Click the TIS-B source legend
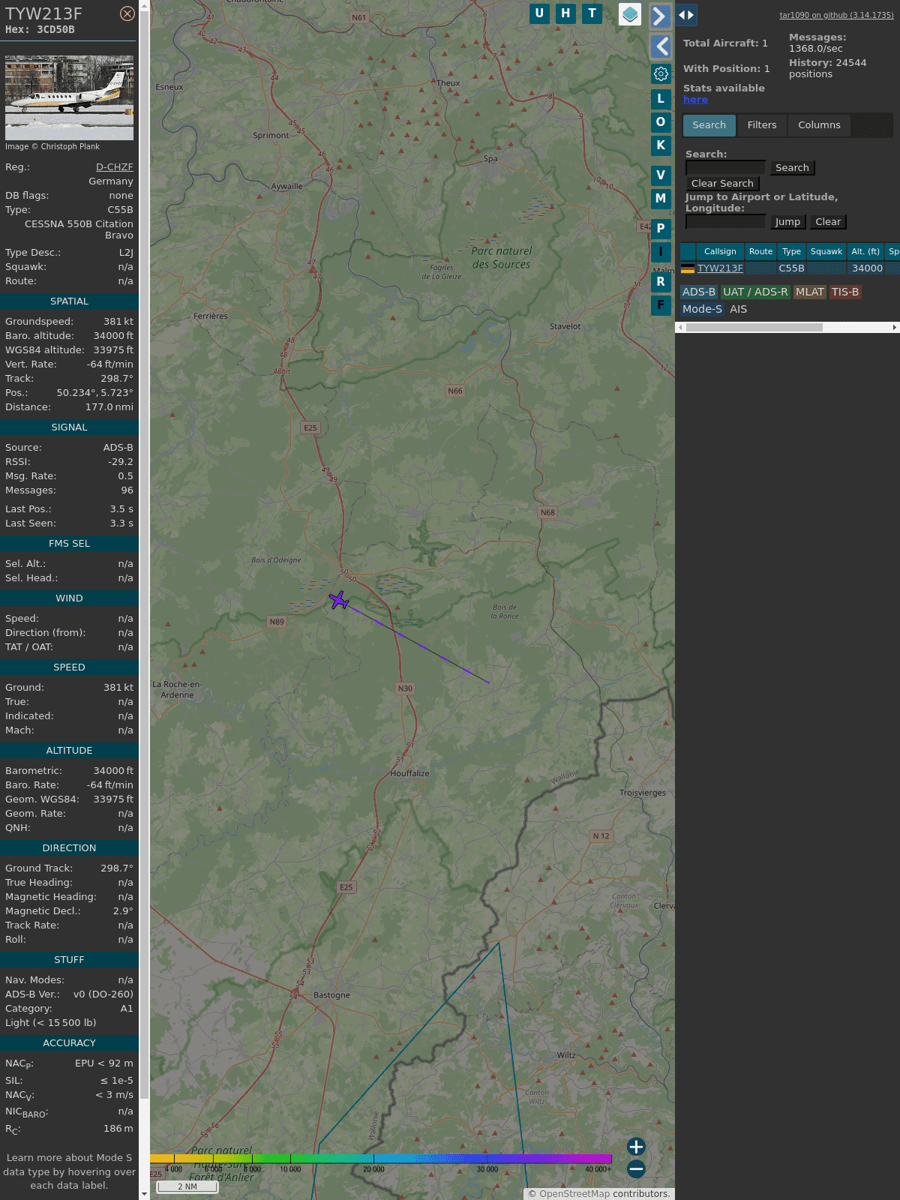Screen dimensions: 900x1200 tap(845, 292)
